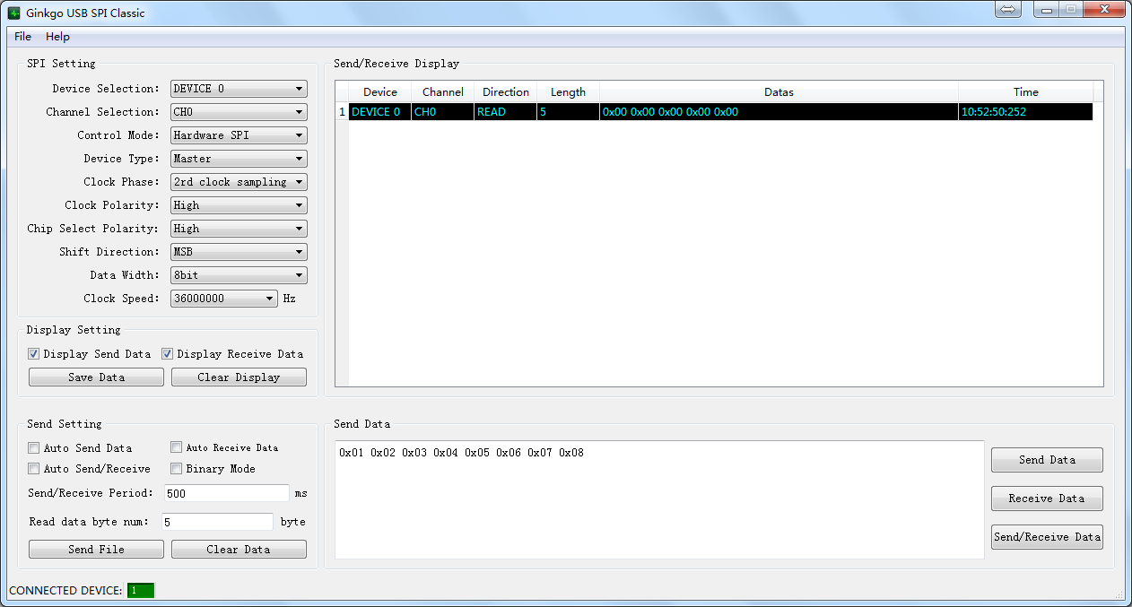Enable Auto Receive Data checkbox
Image resolution: width=1132 pixels, height=607 pixels.
[177, 447]
